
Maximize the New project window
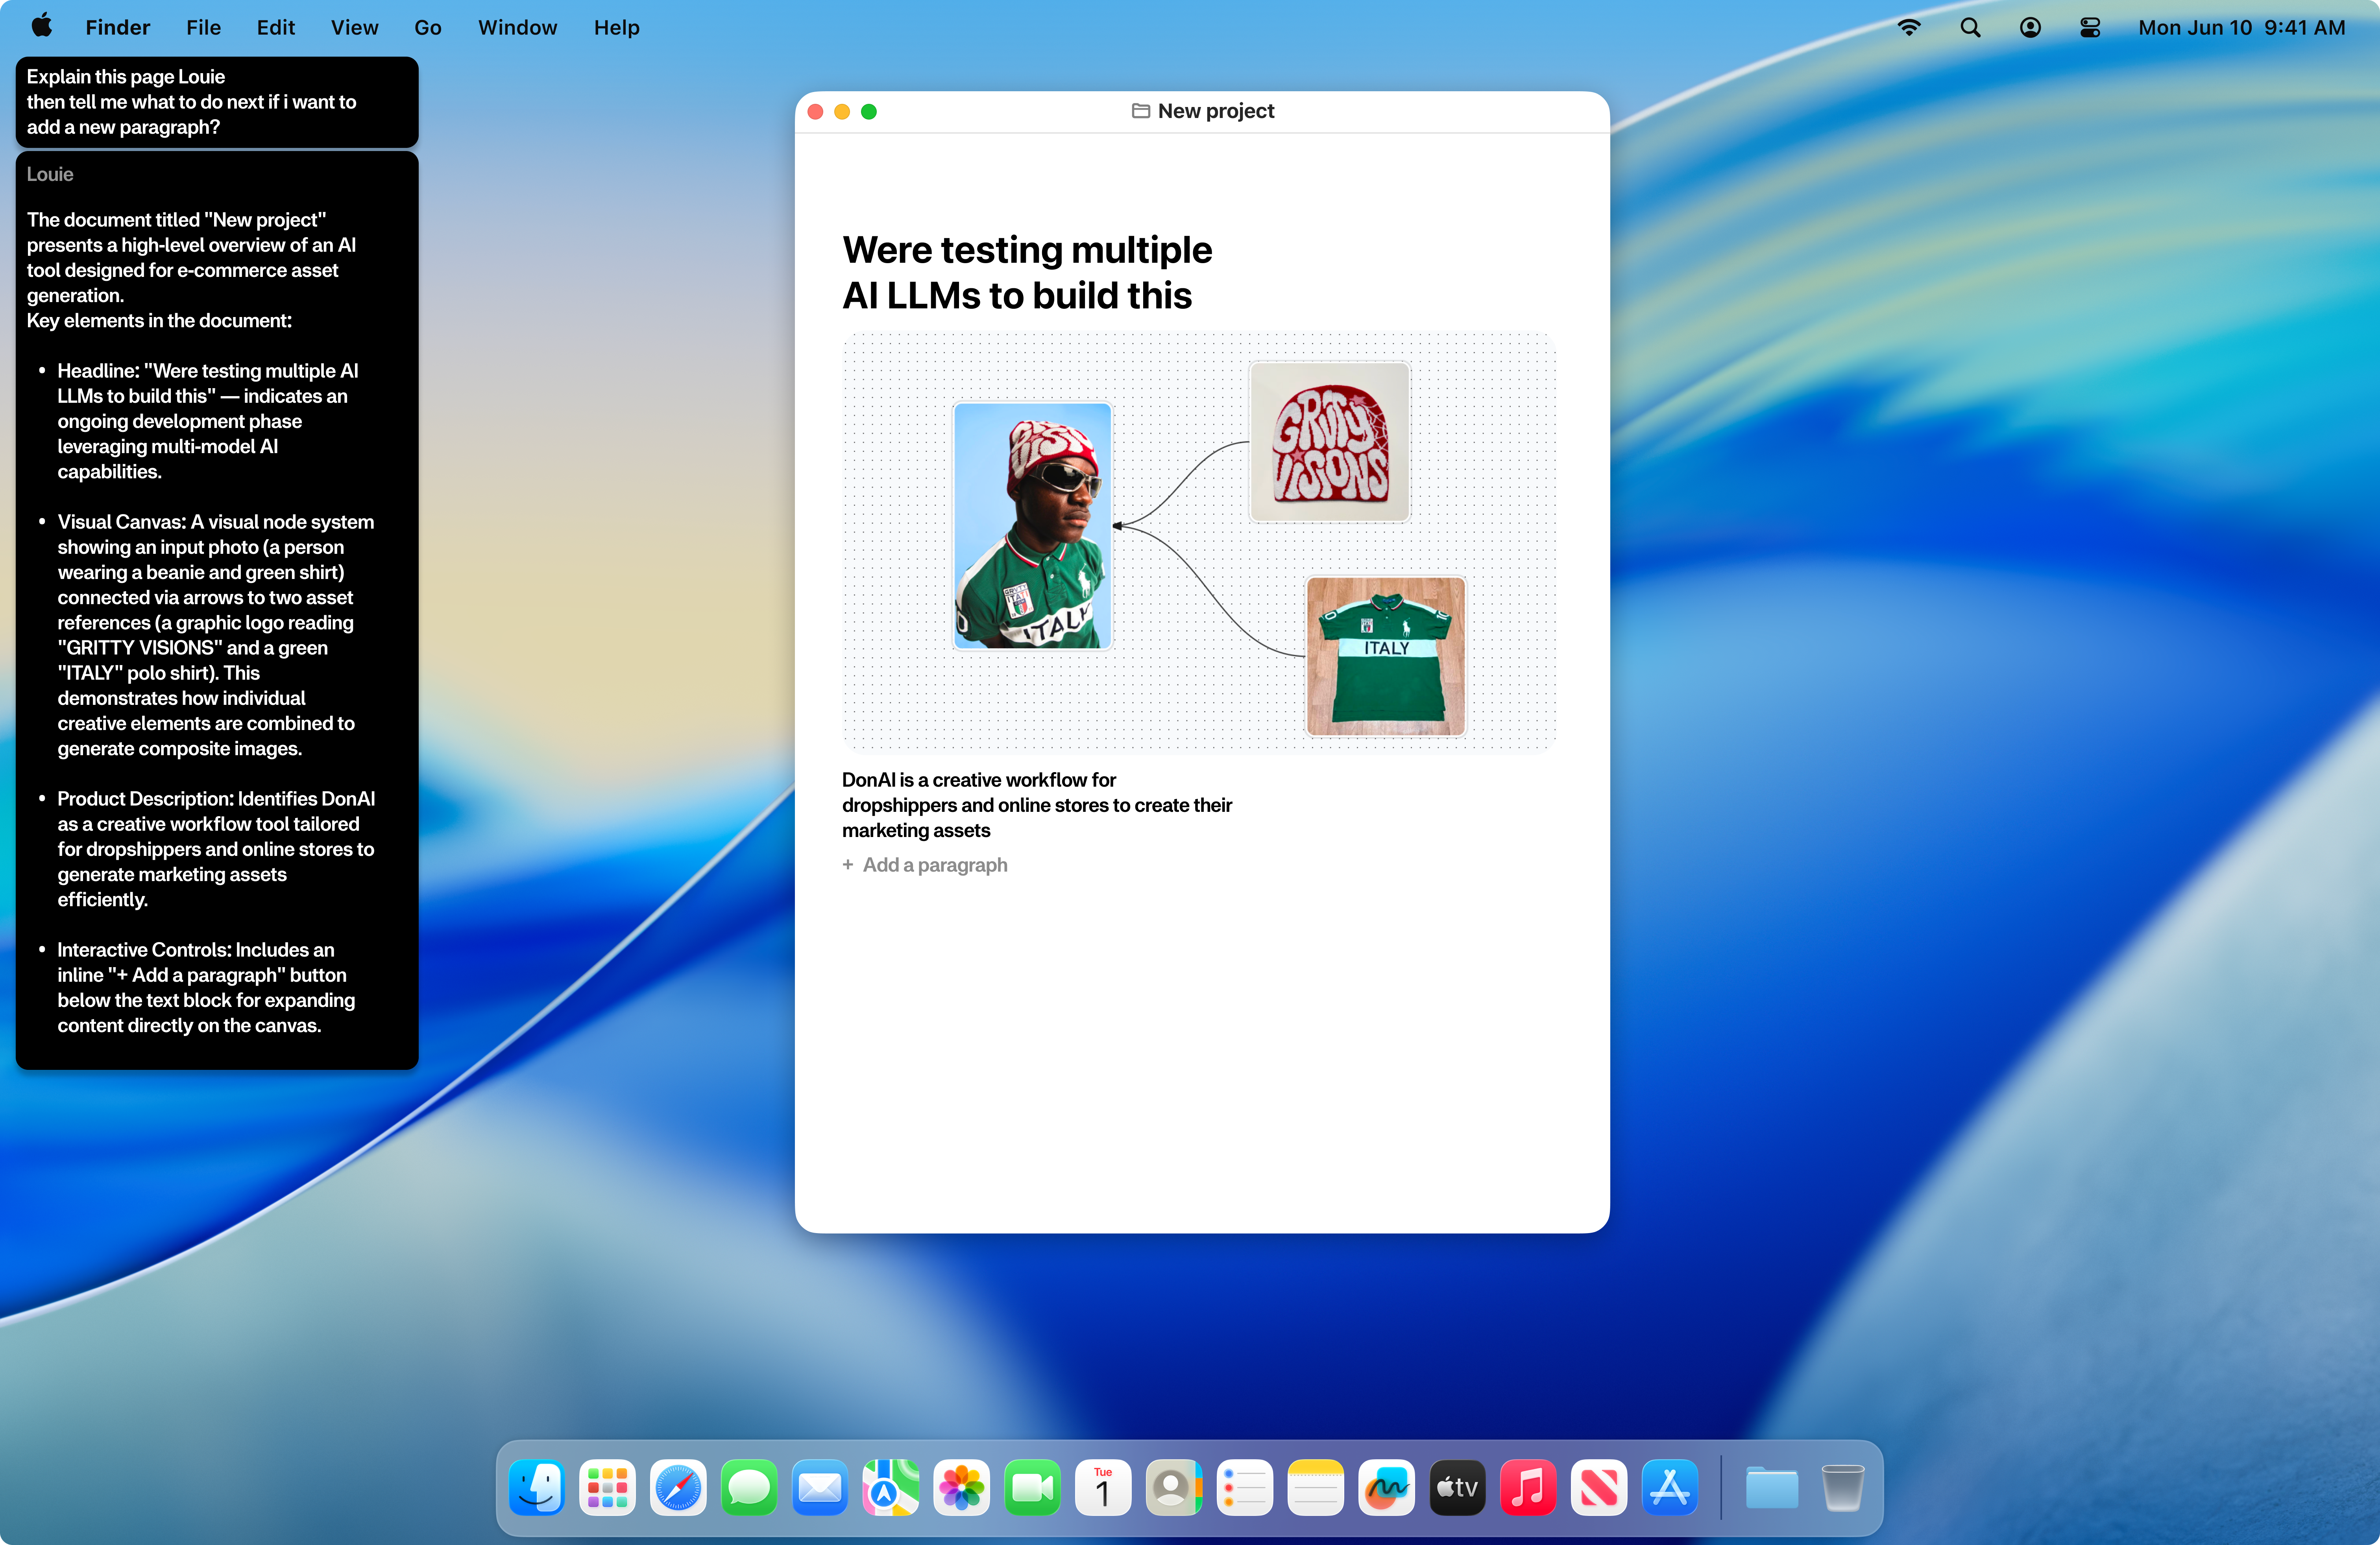(x=869, y=112)
